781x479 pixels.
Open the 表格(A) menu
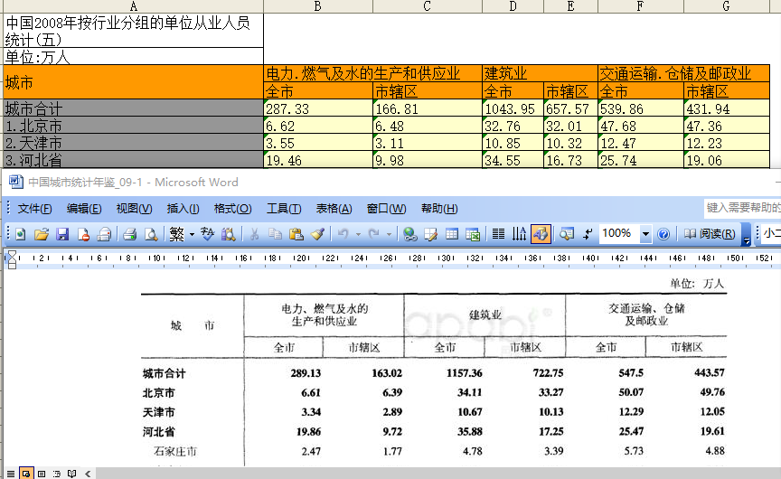coord(334,209)
